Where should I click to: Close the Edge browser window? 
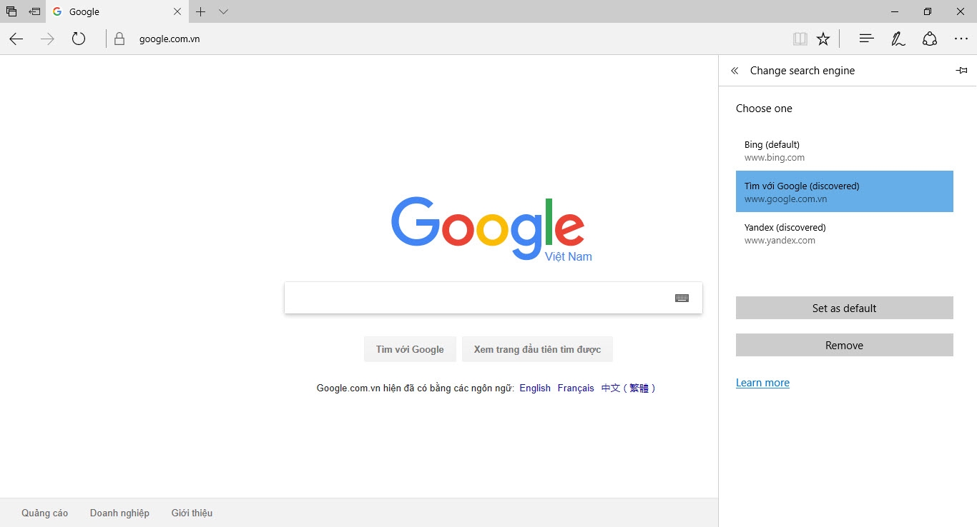point(961,11)
